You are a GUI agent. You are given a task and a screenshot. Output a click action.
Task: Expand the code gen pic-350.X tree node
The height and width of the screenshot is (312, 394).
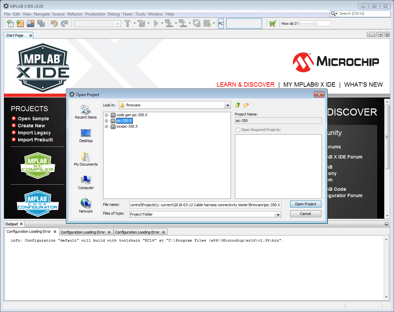click(107, 115)
